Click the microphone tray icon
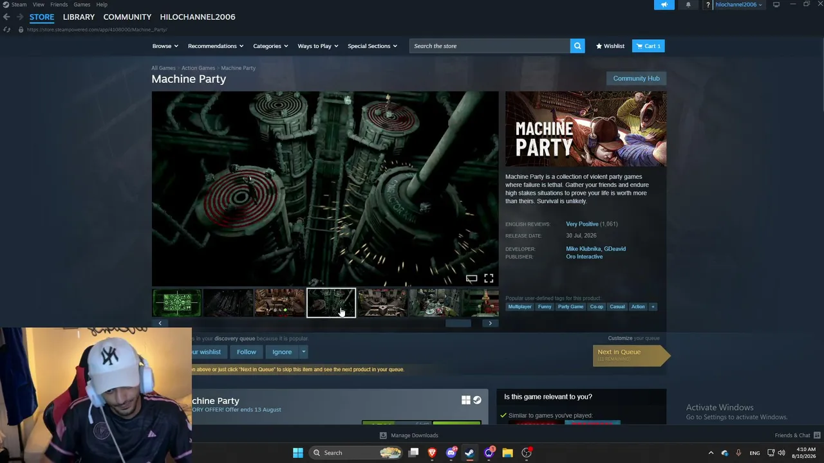 point(738,453)
